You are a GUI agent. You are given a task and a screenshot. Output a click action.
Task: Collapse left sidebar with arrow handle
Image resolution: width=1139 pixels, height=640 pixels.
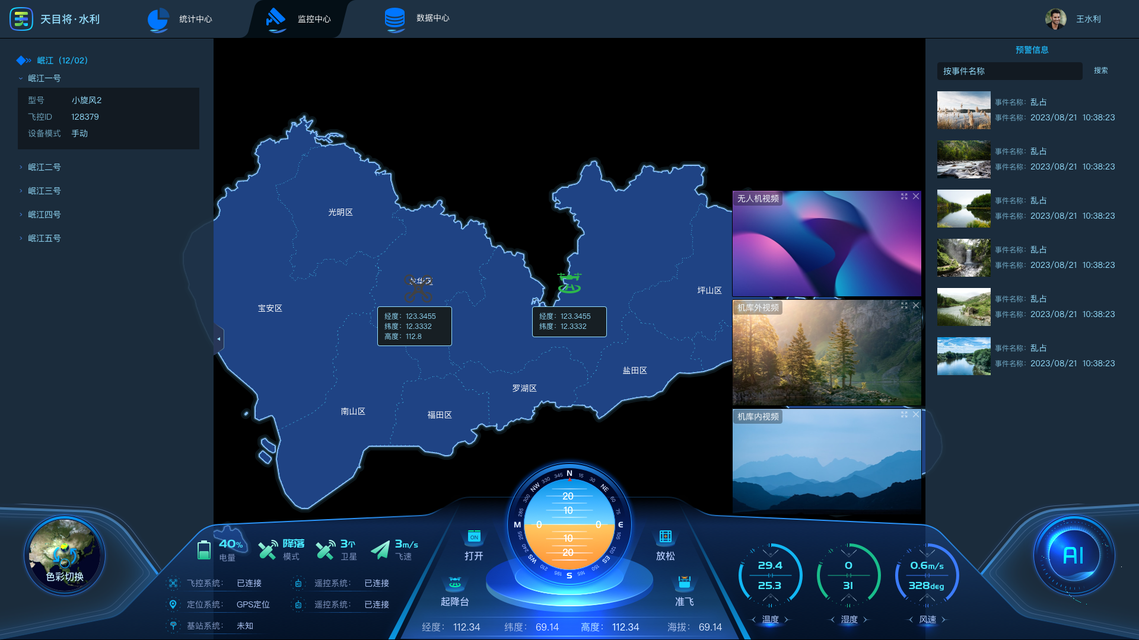pyautogui.click(x=219, y=339)
